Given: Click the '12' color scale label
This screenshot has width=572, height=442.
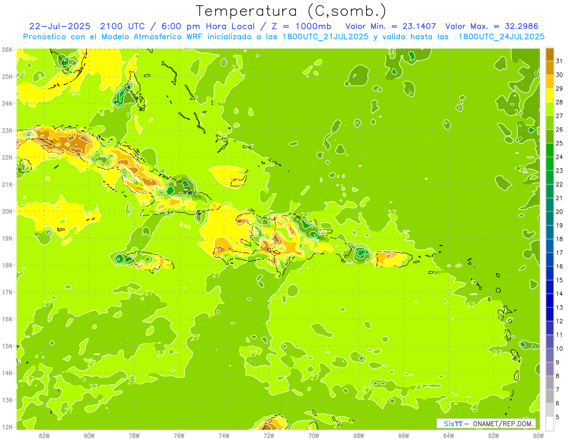Looking at the screenshot, I should [560, 321].
